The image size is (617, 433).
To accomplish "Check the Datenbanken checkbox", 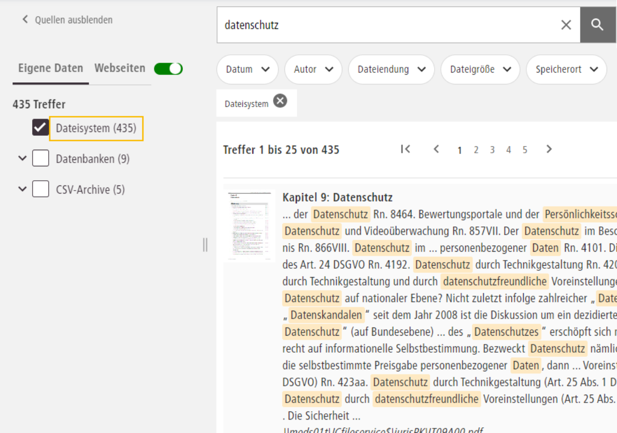I will coord(40,158).
